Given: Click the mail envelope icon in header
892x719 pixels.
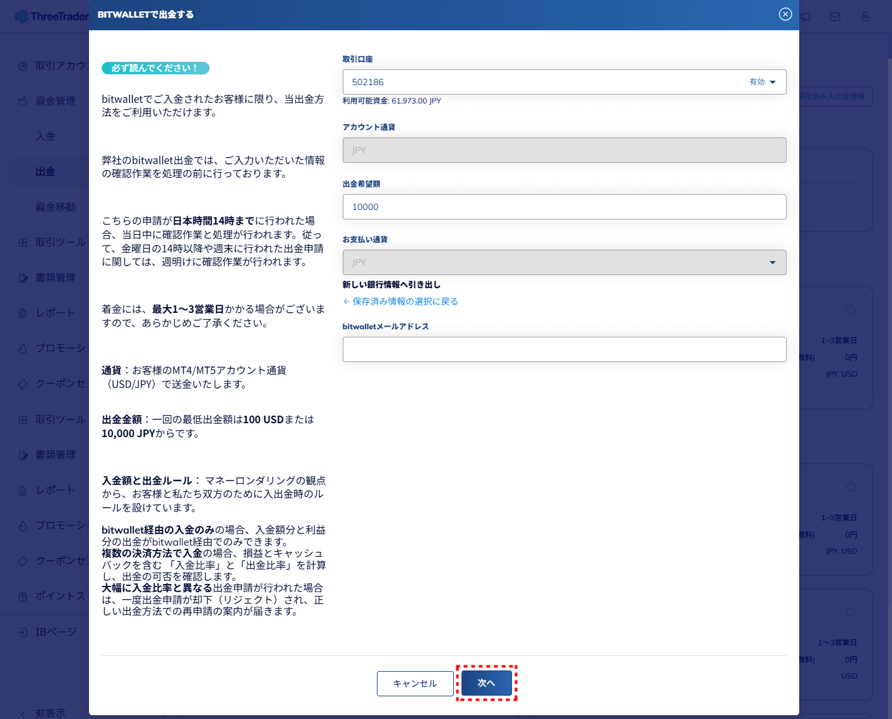Looking at the screenshot, I should [835, 16].
